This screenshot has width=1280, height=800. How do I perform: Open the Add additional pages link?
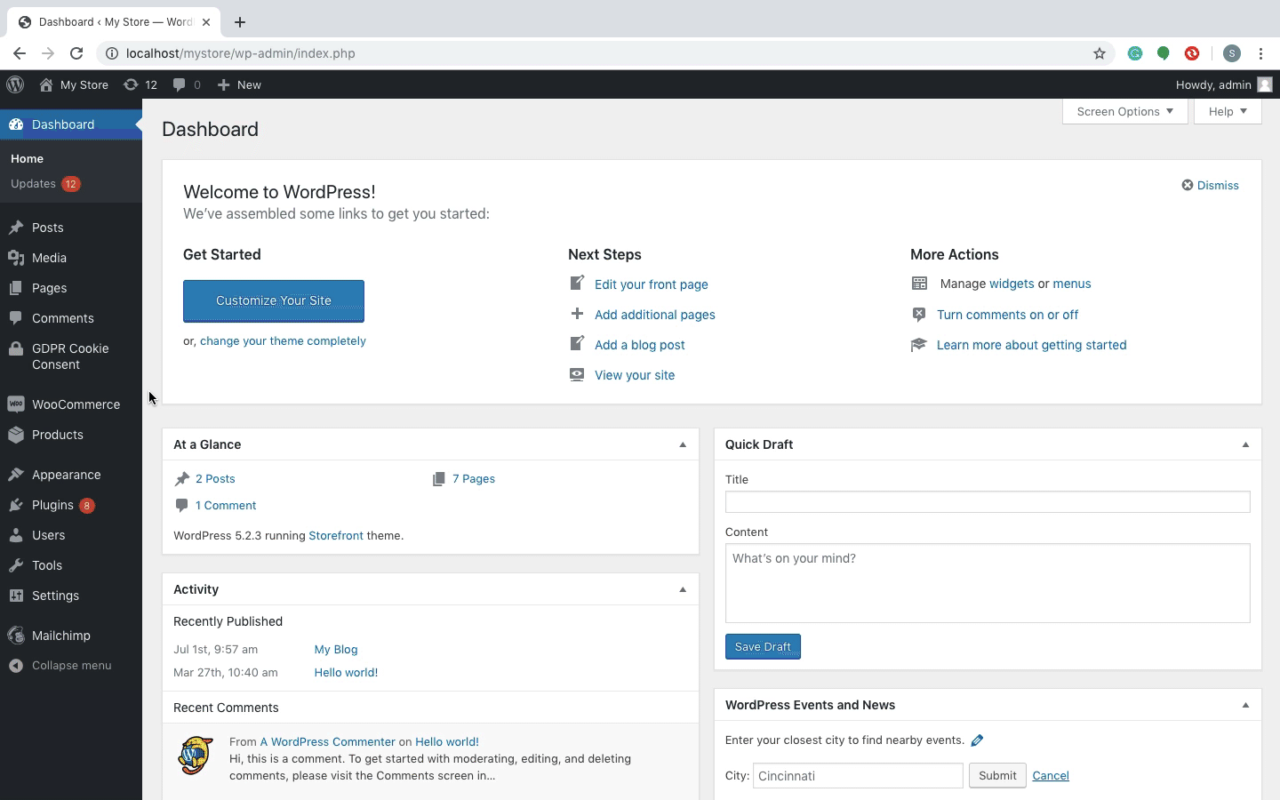coord(655,315)
